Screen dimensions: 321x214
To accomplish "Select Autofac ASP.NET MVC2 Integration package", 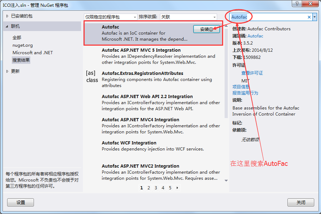I will click(154, 172).
